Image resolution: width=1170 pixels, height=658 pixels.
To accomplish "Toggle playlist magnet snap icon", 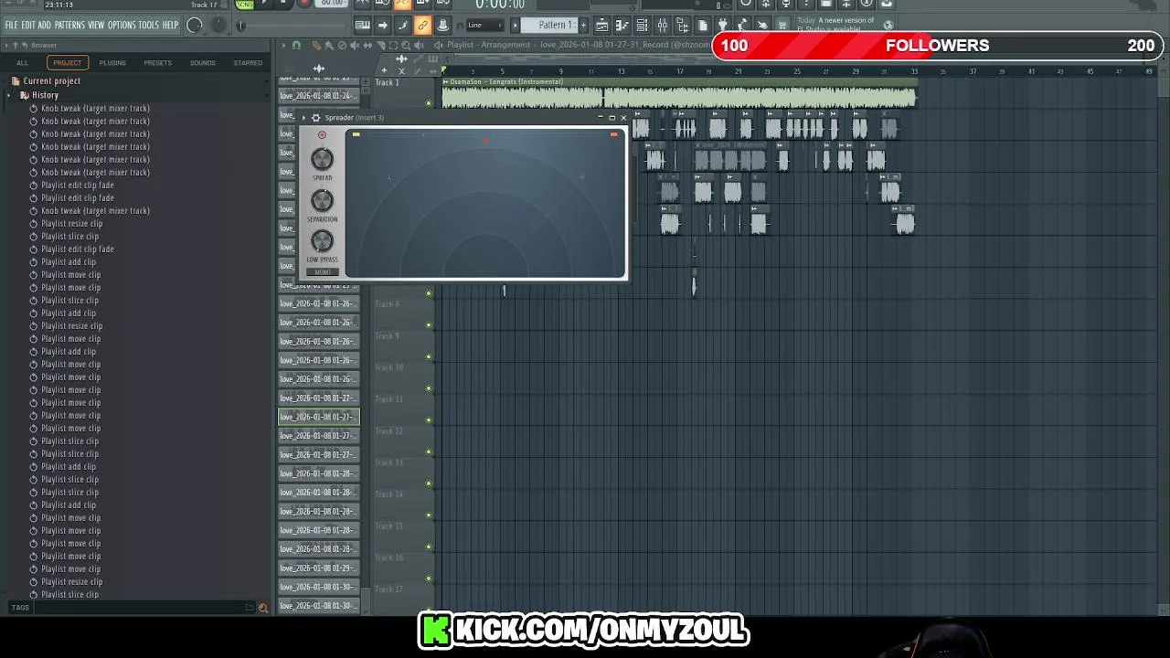I will 296,45.
